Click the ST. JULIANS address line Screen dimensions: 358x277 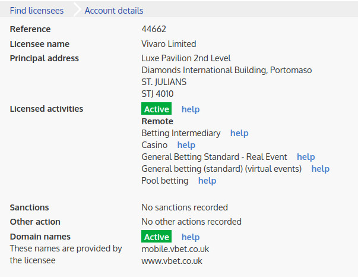pos(164,82)
